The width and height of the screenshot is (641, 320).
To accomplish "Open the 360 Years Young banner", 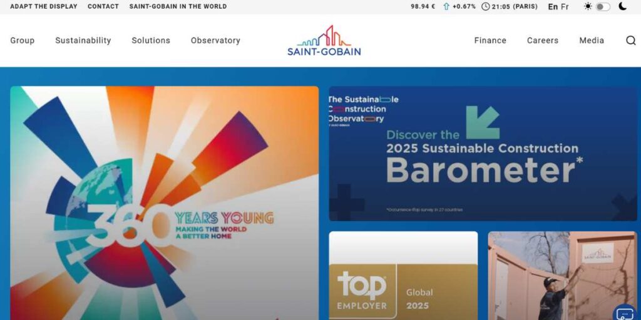I will [165, 203].
